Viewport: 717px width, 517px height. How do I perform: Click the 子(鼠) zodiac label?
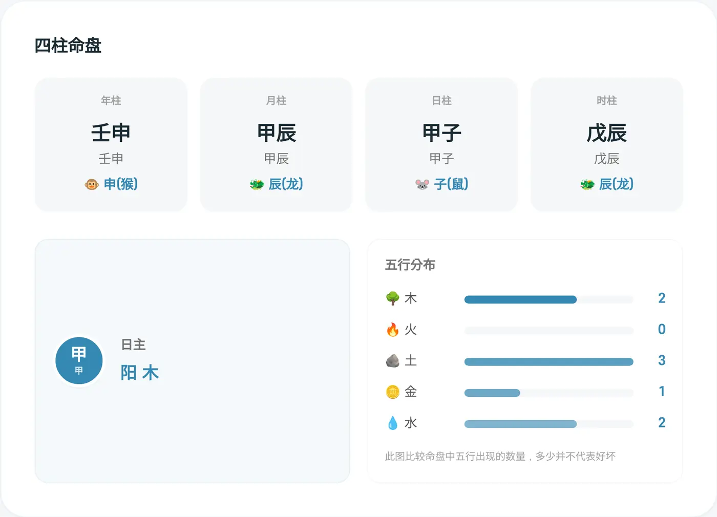[451, 184]
